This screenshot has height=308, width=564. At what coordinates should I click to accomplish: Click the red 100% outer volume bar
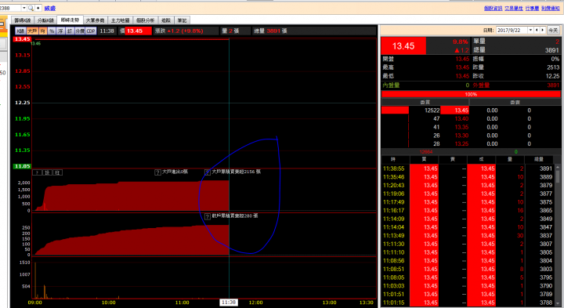coord(471,94)
